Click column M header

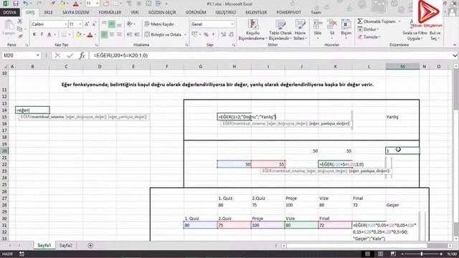[402, 67]
